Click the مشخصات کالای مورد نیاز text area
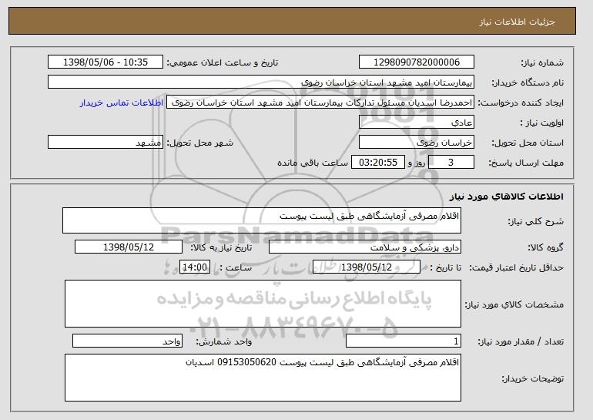Screen dimensions: 593x420 coord(263,304)
